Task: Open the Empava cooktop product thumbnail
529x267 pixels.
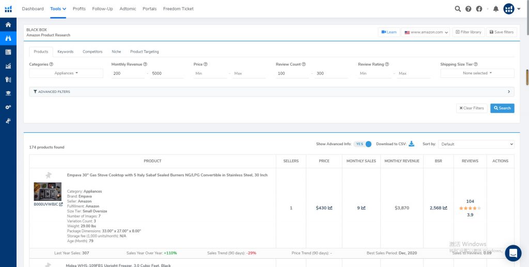Action: tap(48, 192)
